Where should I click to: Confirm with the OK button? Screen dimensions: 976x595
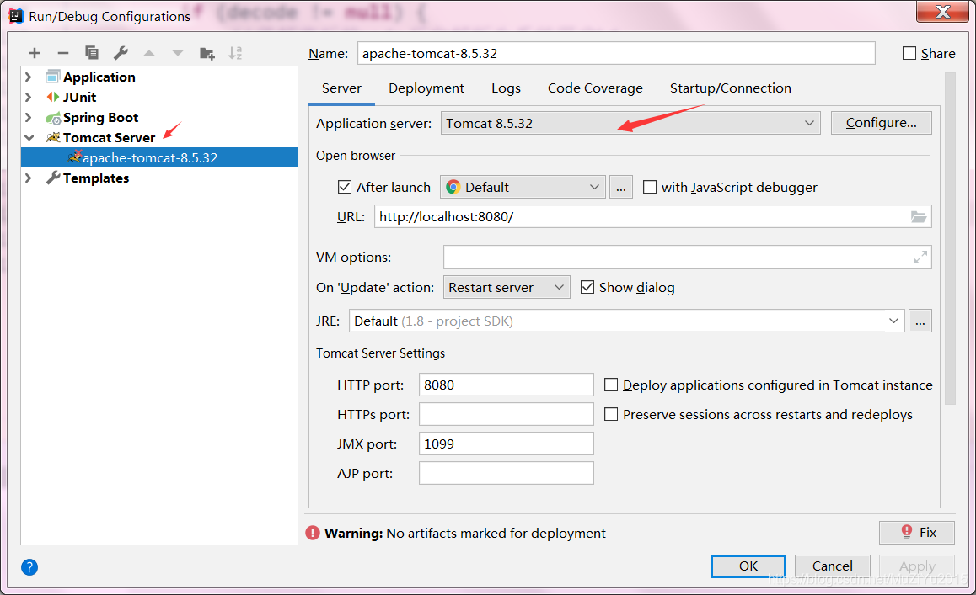tap(748, 566)
